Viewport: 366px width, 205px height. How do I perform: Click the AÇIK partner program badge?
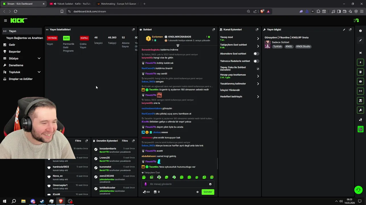coord(66,38)
